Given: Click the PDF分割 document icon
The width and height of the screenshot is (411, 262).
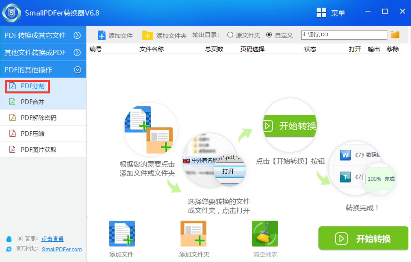Looking at the screenshot, I should pyautogui.click(x=12, y=86).
